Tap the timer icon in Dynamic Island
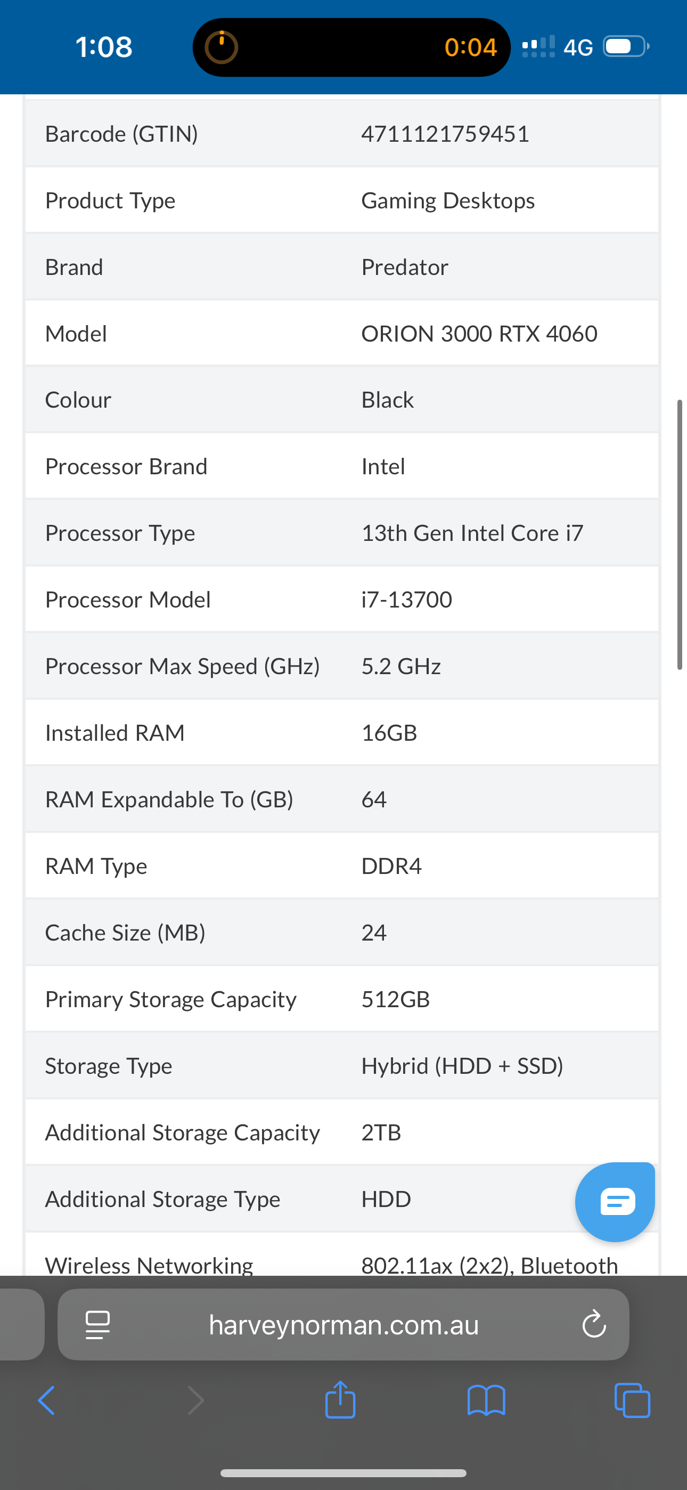The image size is (687, 1490). click(222, 47)
